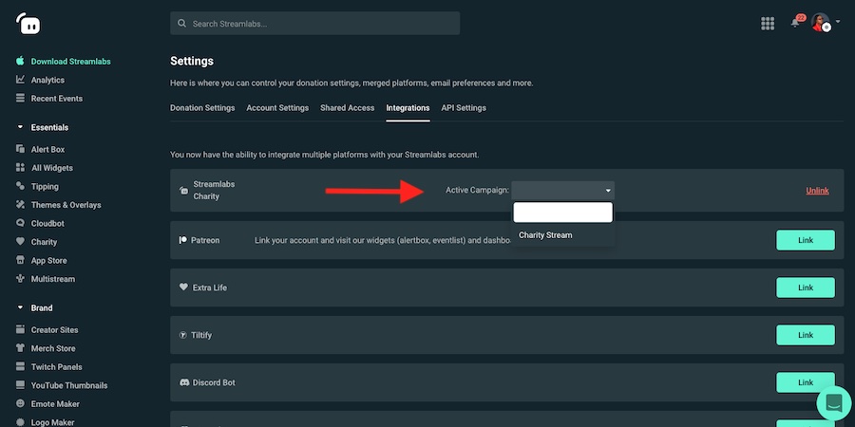Collapse the Essentials sidebar section
This screenshot has height=427, width=855.
(x=21, y=127)
